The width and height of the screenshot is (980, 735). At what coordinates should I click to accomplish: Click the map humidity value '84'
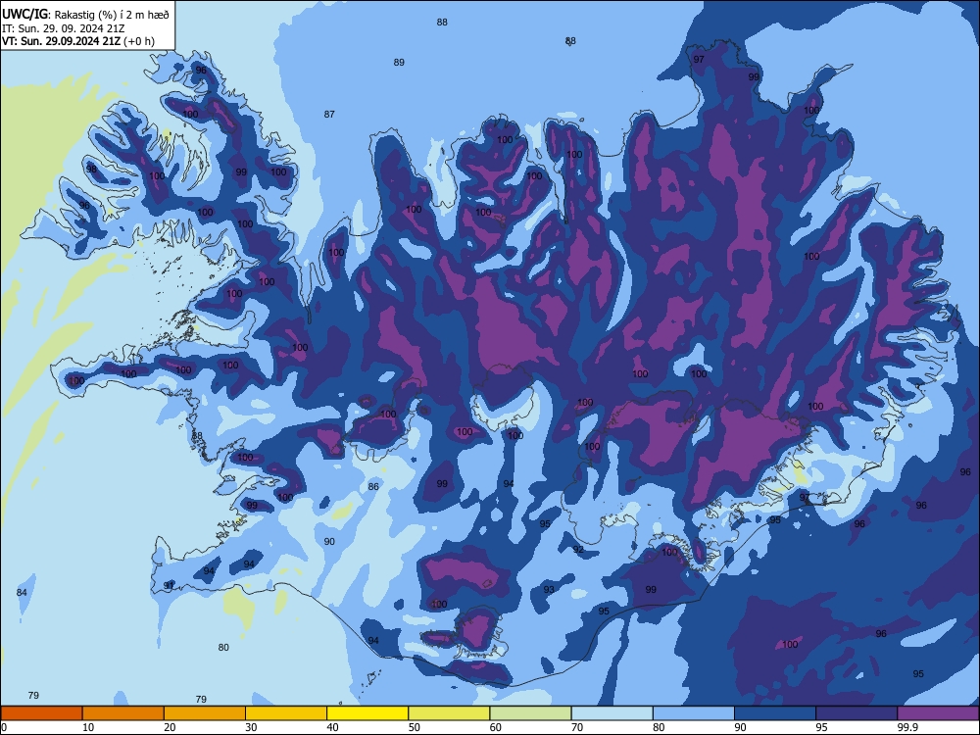pyautogui.click(x=22, y=593)
